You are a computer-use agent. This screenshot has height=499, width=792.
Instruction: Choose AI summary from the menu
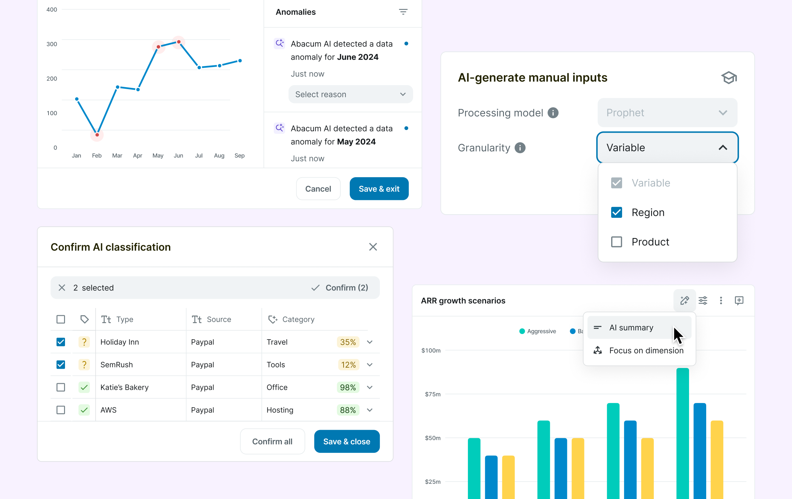[x=631, y=328]
